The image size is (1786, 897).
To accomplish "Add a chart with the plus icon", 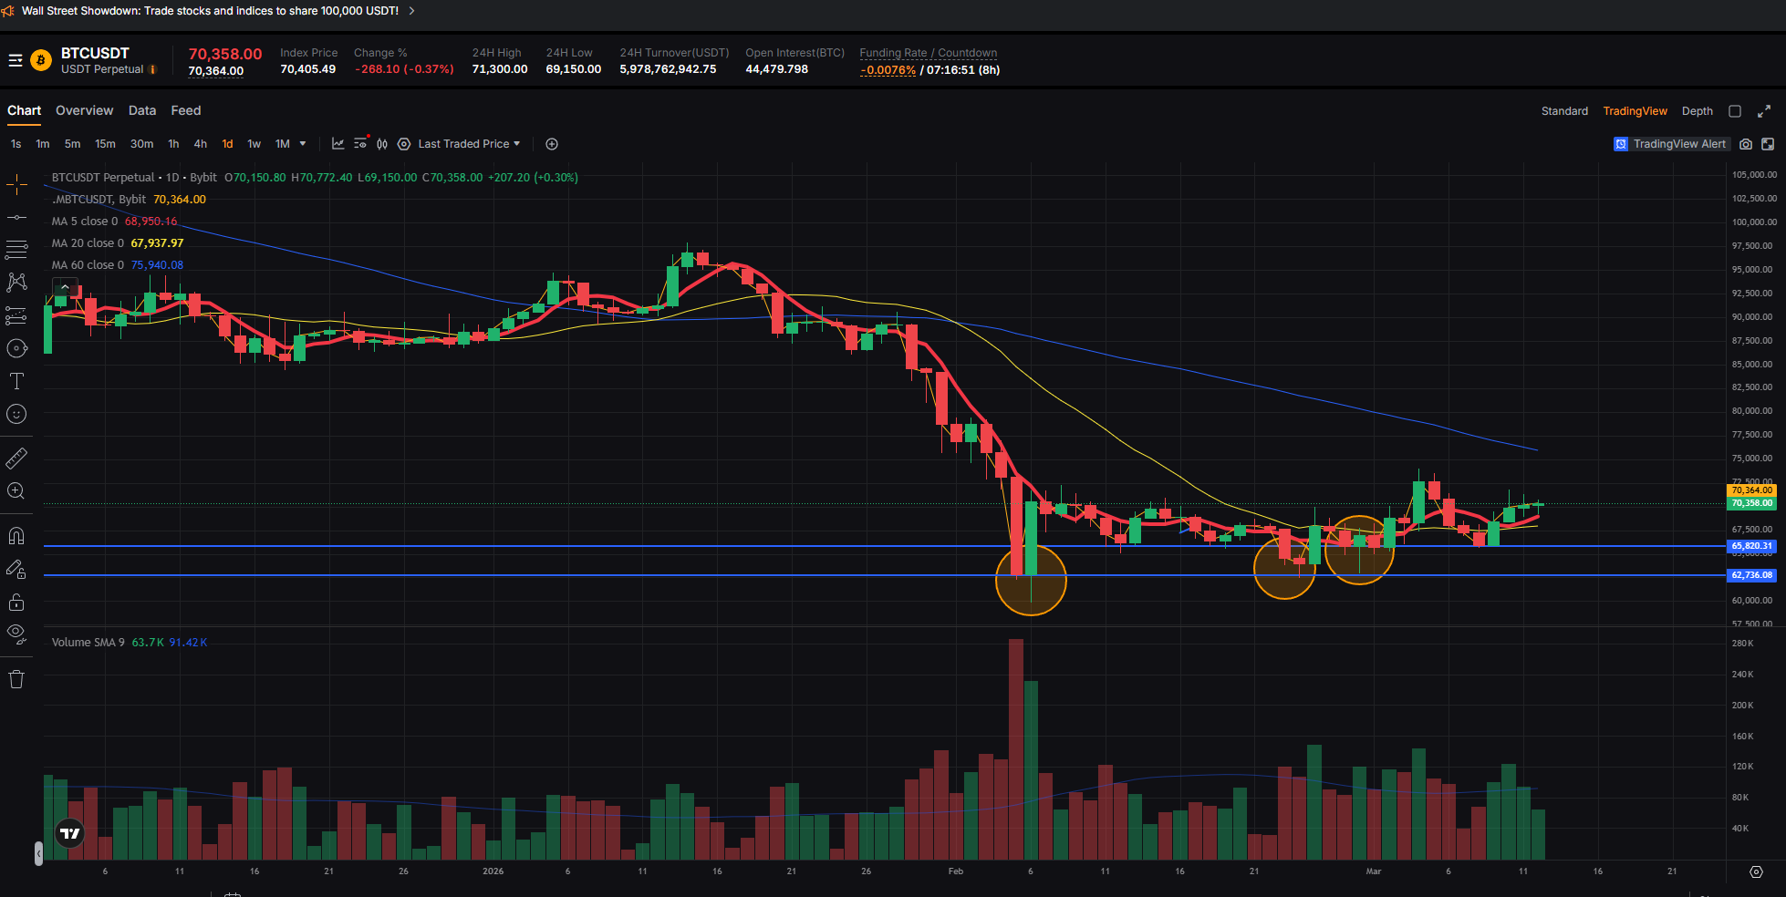I will [552, 144].
